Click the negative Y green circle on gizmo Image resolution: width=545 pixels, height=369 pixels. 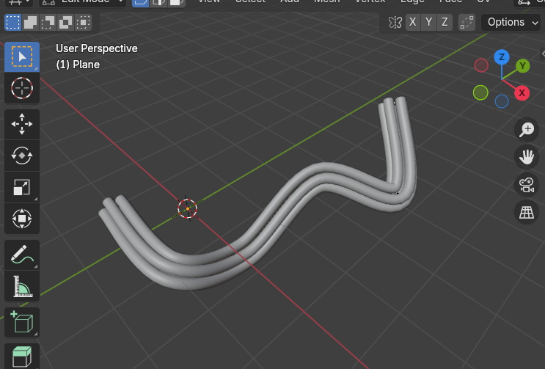(480, 92)
